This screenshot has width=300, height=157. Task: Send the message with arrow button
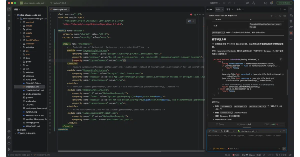(x=284, y=149)
